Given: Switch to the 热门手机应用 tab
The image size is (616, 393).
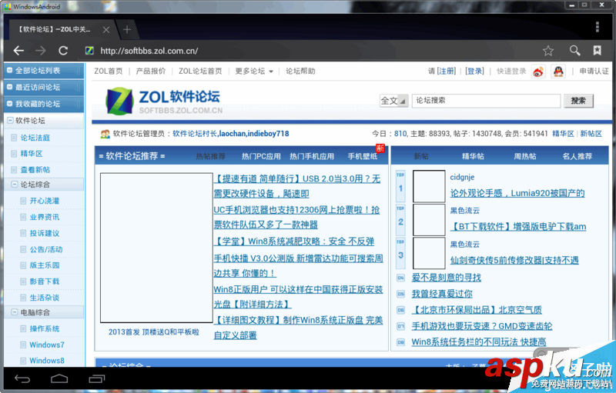Looking at the screenshot, I should click(x=312, y=156).
